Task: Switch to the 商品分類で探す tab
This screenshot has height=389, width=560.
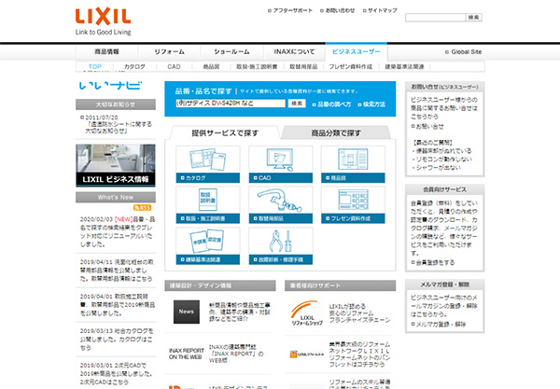Action: (x=335, y=132)
